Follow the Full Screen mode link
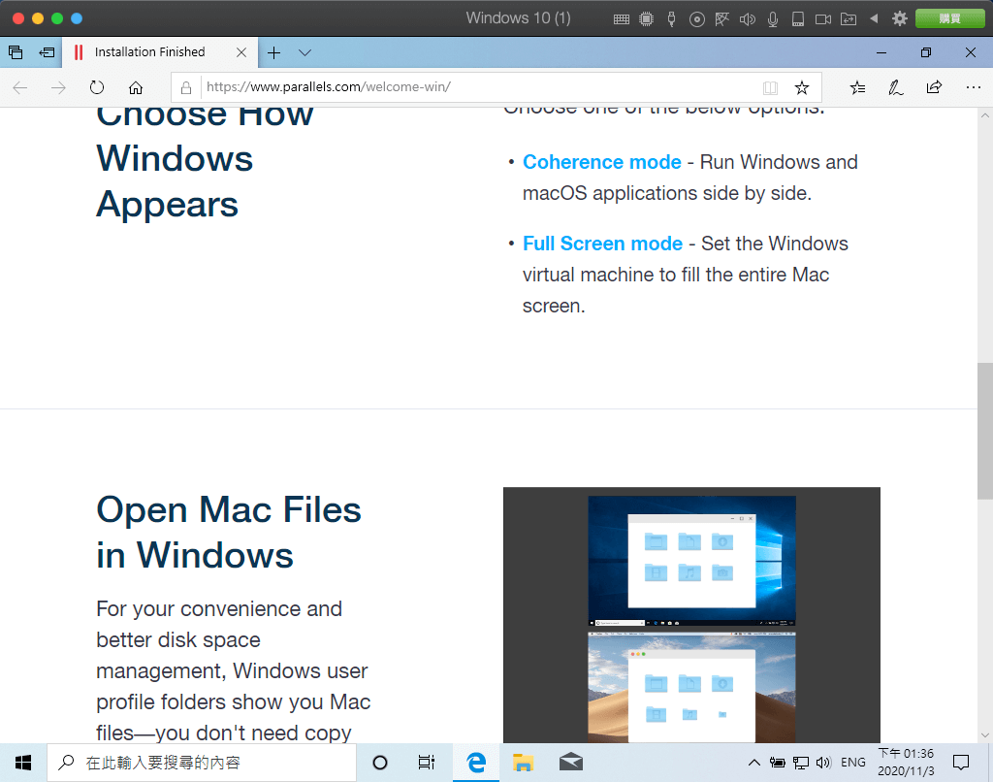This screenshot has width=993, height=782. coord(602,244)
